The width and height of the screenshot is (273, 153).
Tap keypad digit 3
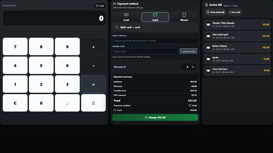click(67, 84)
